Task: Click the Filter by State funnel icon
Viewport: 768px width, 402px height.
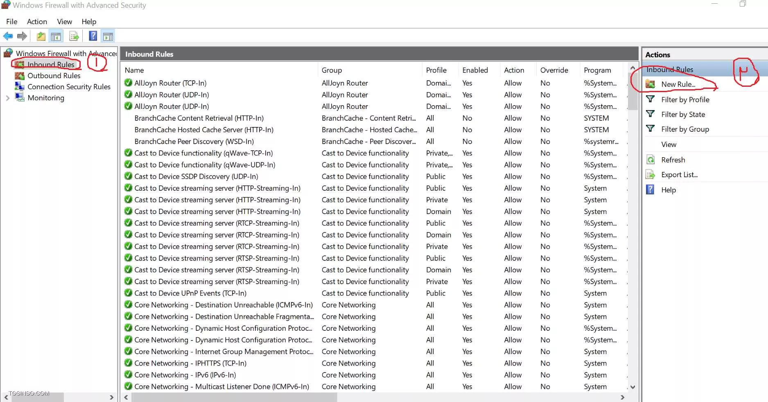Action: (x=650, y=114)
